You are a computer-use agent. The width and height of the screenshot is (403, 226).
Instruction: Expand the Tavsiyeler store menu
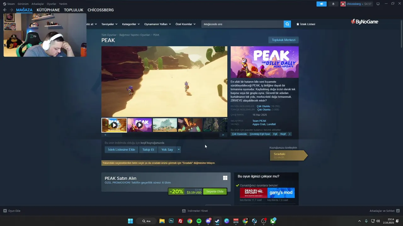point(109,24)
